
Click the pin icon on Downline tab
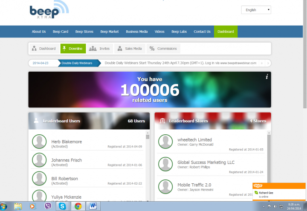[x=64, y=48]
